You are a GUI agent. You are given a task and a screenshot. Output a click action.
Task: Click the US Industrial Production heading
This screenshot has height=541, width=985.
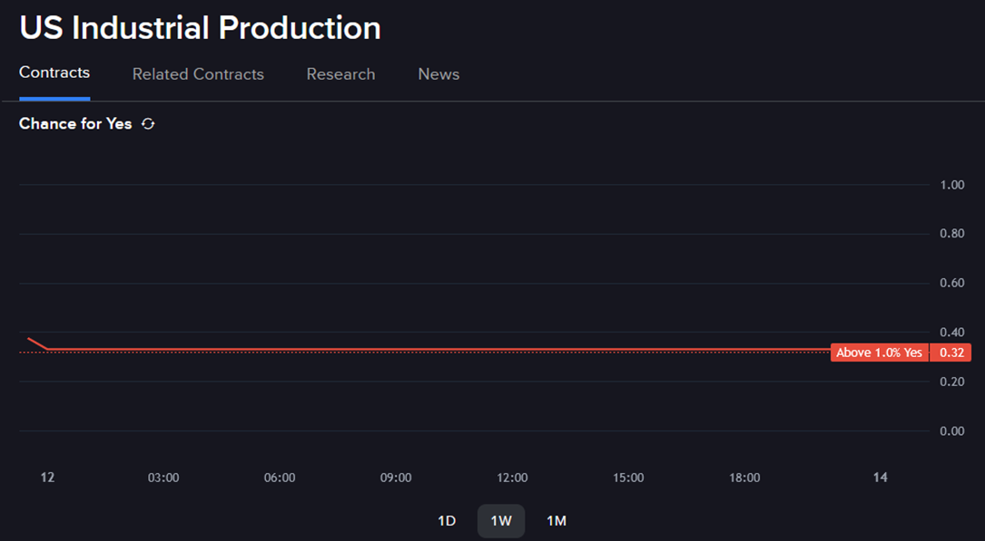(201, 28)
